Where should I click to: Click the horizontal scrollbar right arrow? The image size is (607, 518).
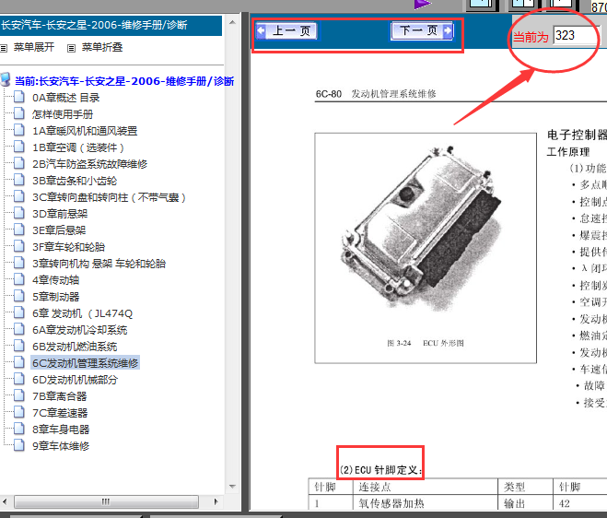(x=216, y=501)
